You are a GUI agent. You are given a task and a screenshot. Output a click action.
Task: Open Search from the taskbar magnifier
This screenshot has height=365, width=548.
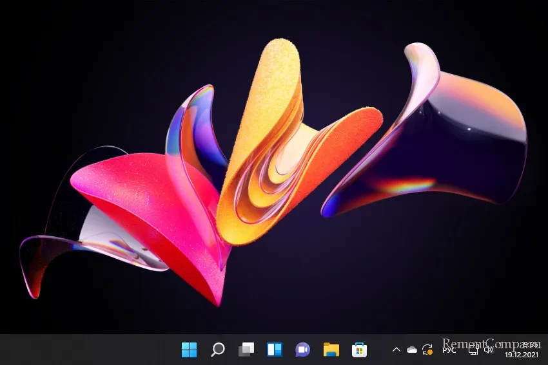click(x=218, y=350)
